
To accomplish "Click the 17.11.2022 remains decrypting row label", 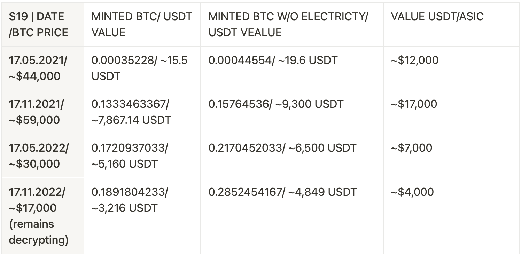I will [x=42, y=216].
